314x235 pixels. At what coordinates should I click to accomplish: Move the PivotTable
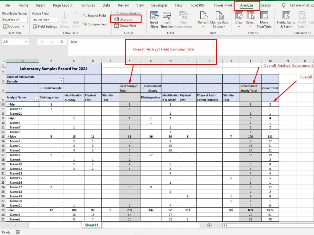264,19
